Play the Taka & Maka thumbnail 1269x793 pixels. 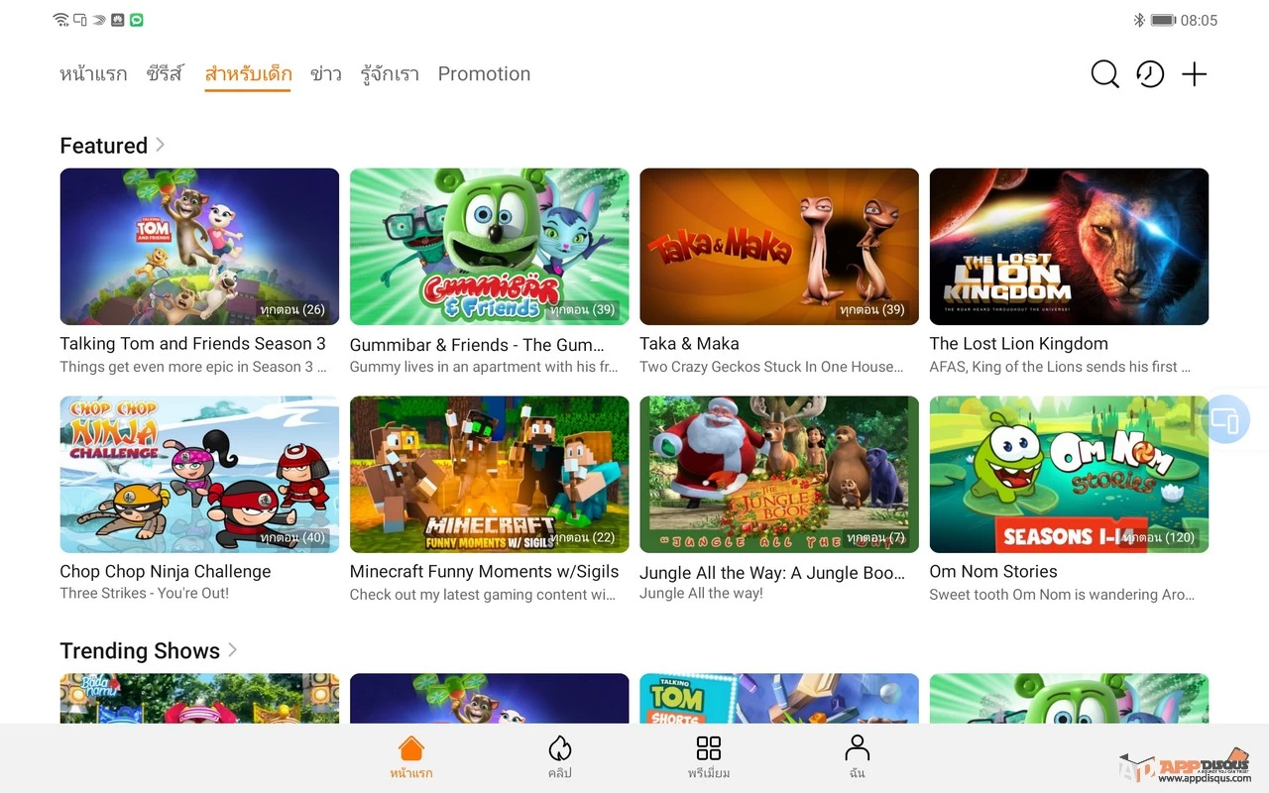(779, 247)
